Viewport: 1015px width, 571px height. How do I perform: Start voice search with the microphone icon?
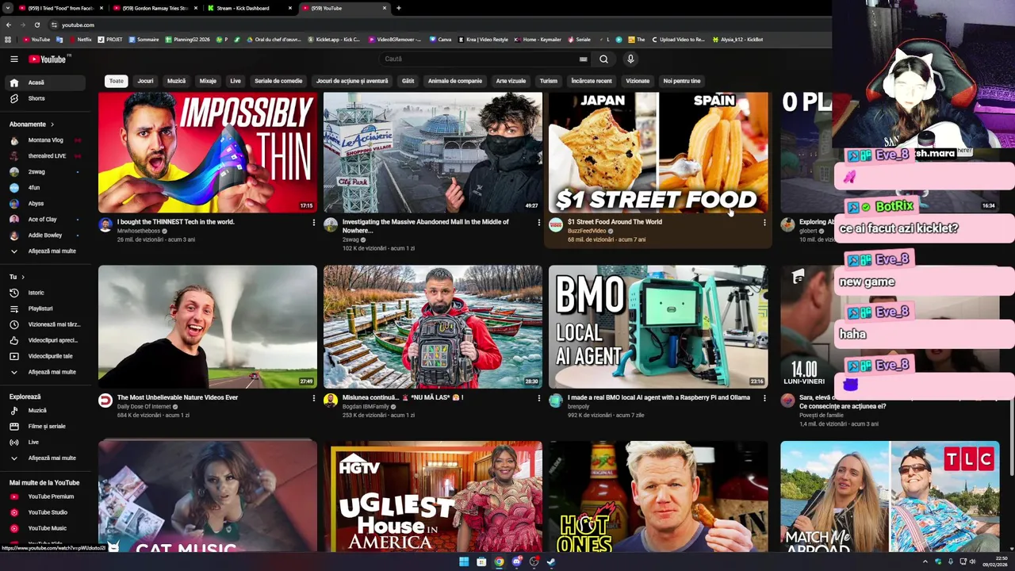click(630, 59)
